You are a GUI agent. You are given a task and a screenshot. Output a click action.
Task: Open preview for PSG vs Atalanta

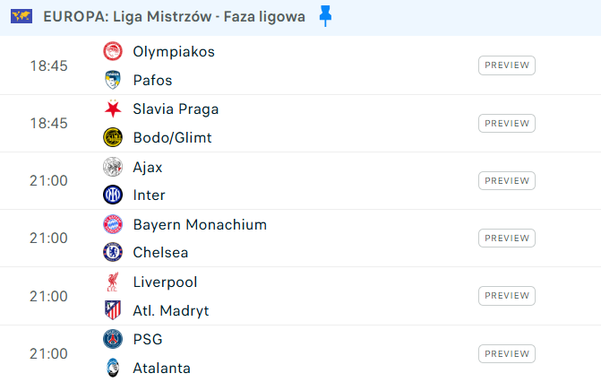[507, 353]
